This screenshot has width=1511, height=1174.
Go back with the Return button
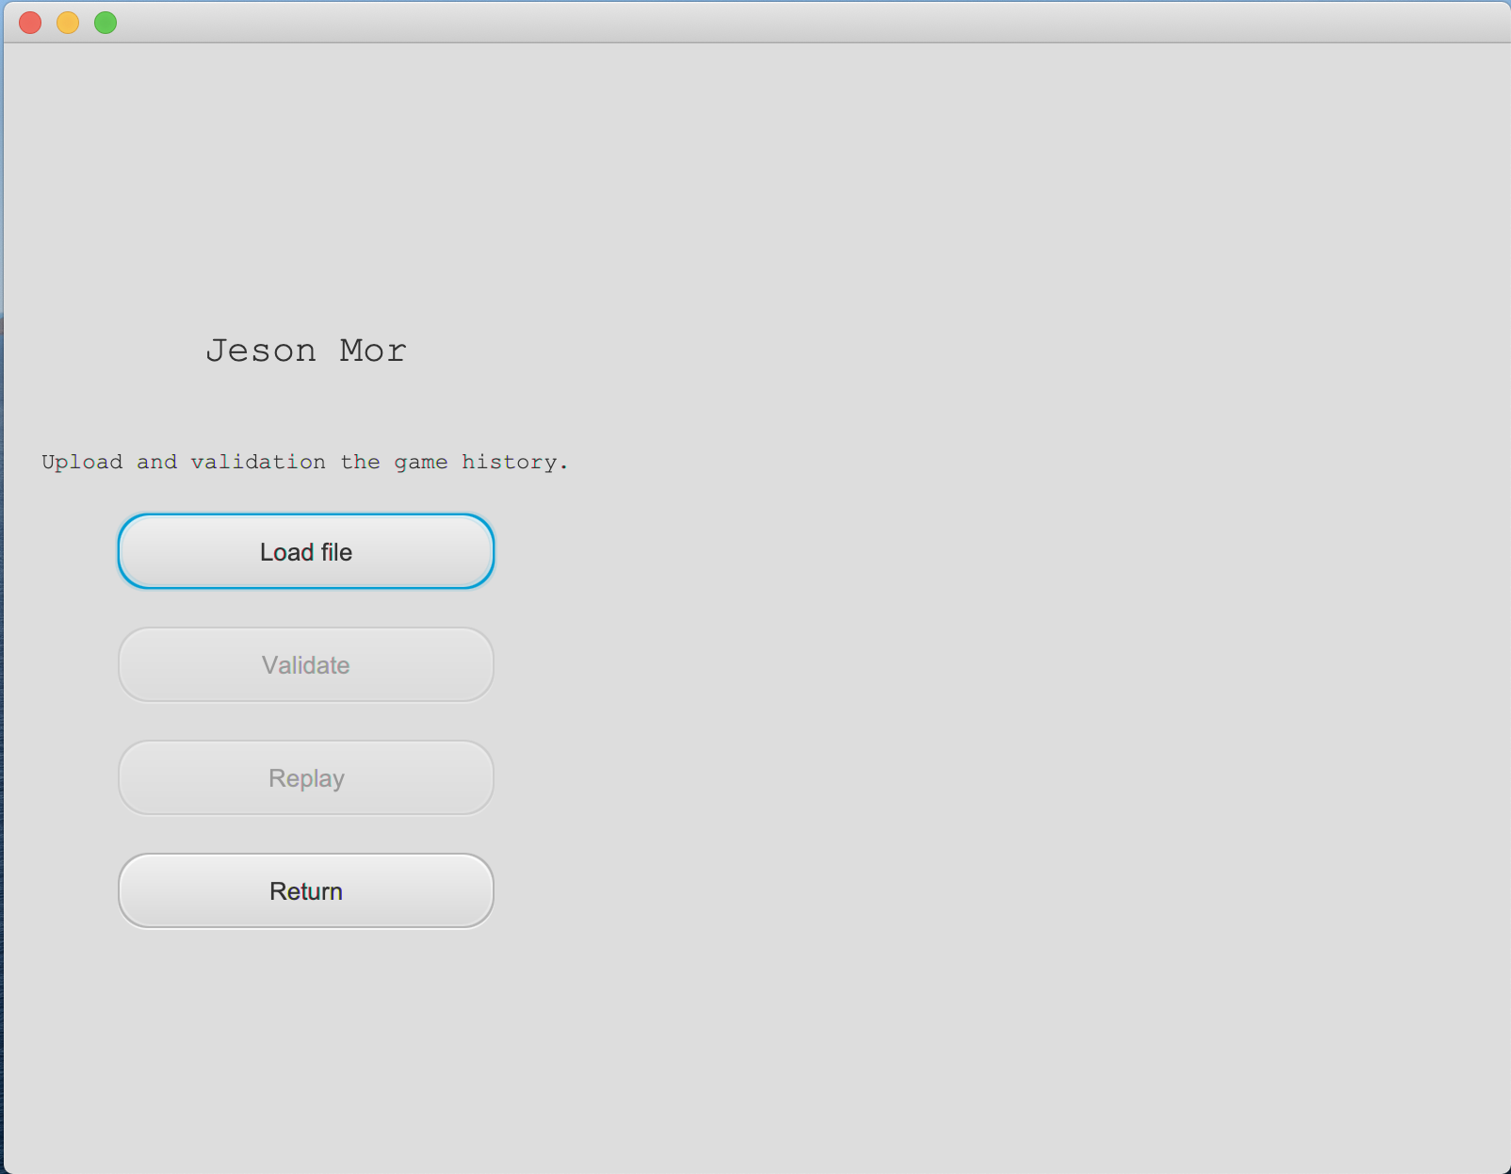tap(306, 890)
